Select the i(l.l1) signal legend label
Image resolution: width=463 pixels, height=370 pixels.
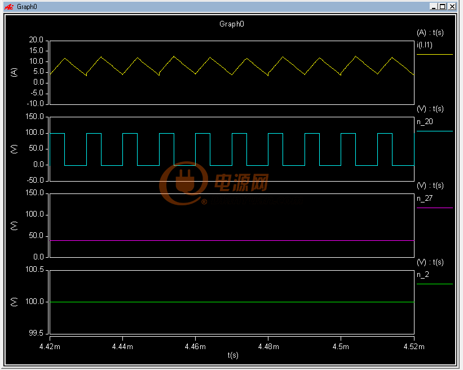[424, 45]
